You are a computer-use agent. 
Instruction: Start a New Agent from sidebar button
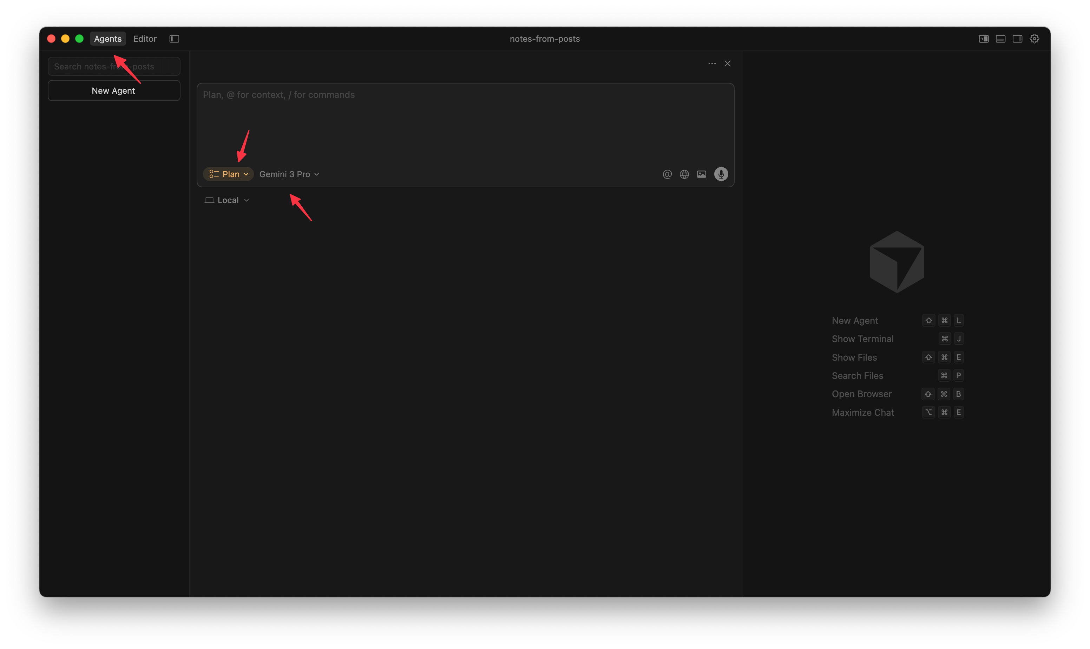pyautogui.click(x=114, y=91)
